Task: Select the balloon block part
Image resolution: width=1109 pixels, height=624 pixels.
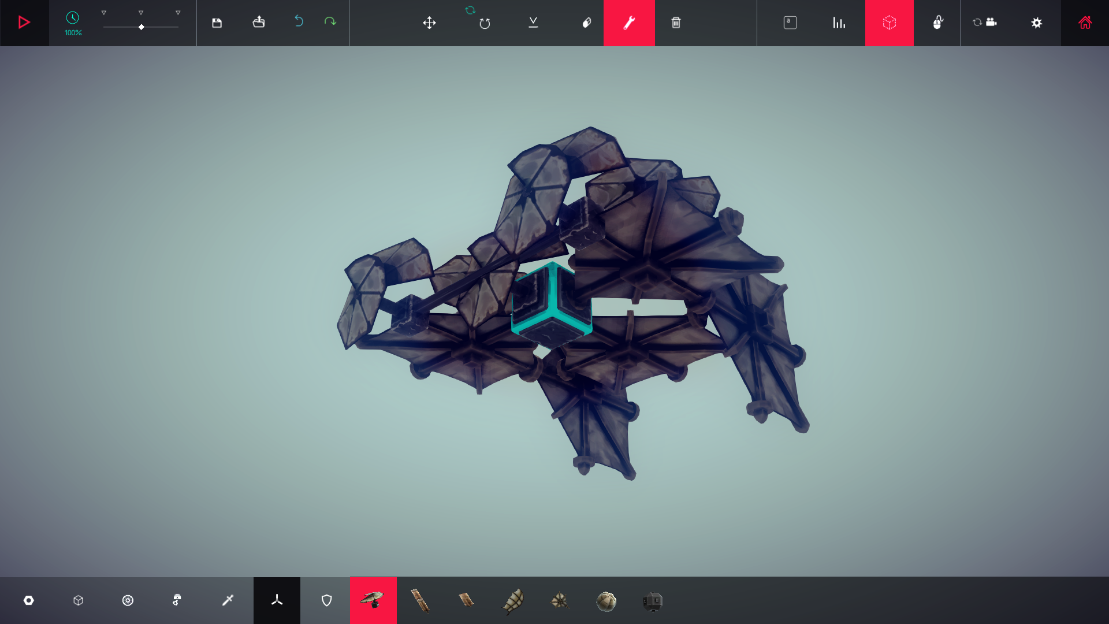Action: click(x=606, y=601)
